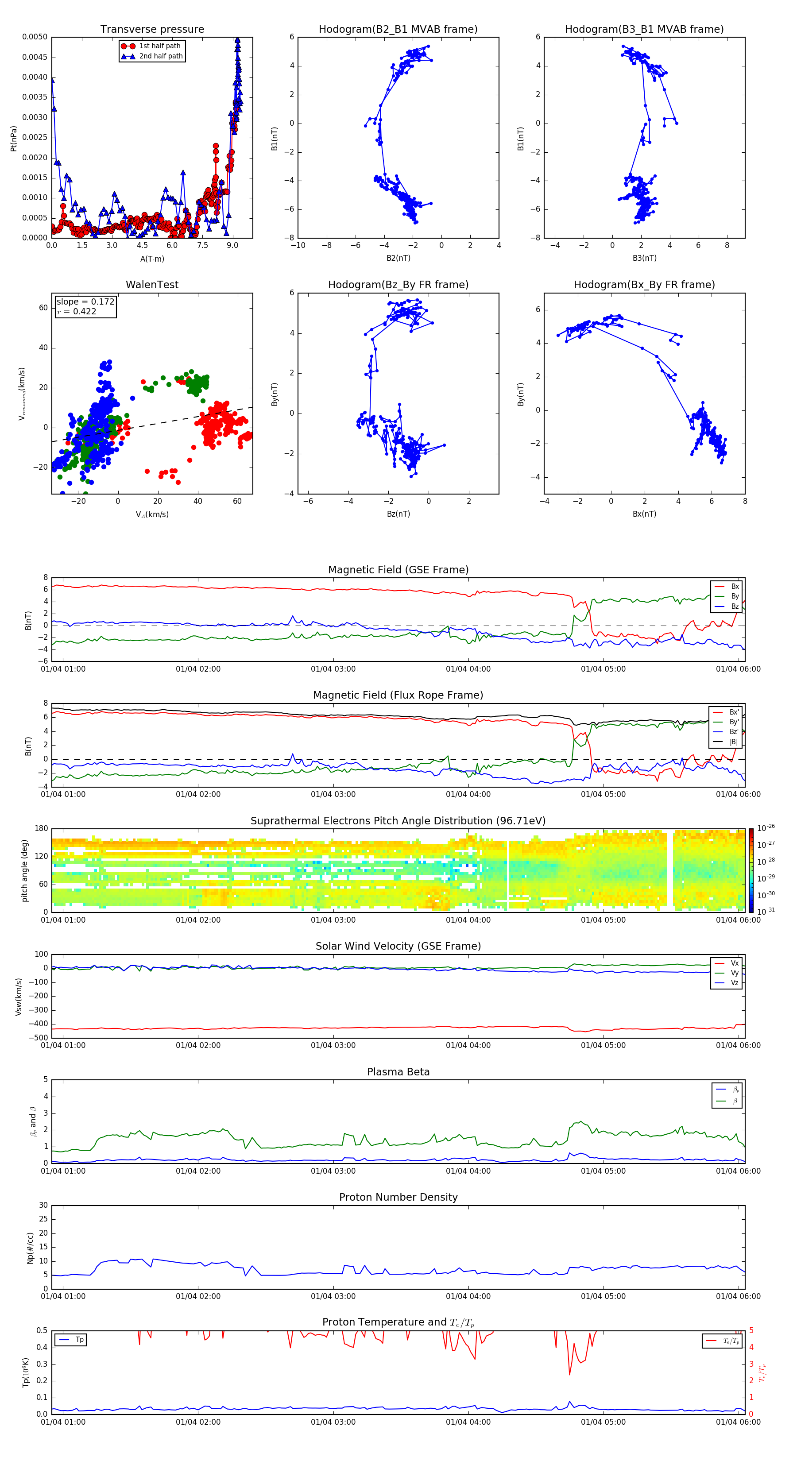Viewport: 797px width, 1461px height.
Task: Click the 'WalenTest' plot title
Action: click(x=152, y=285)
